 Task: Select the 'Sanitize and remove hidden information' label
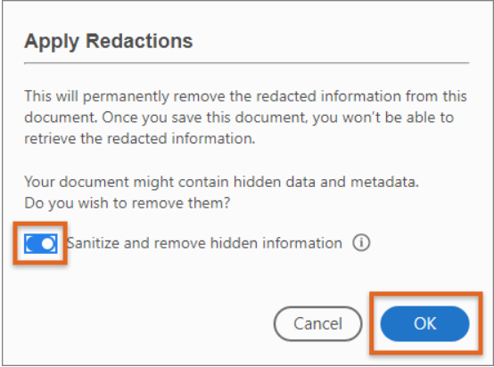(204, 243)
